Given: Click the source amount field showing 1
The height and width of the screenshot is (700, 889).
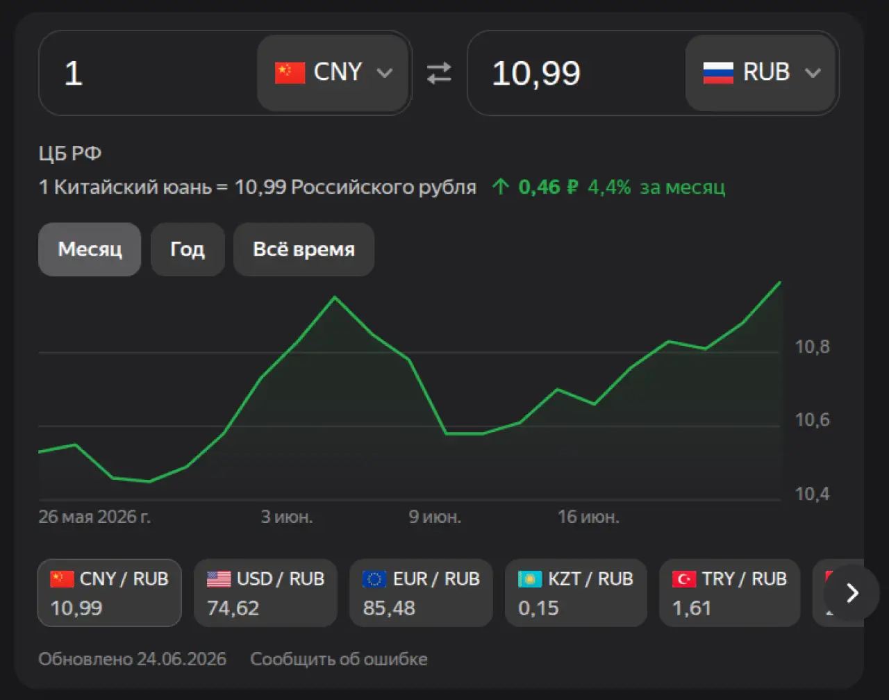Looking at the screenshot, I should click(148, 73).
